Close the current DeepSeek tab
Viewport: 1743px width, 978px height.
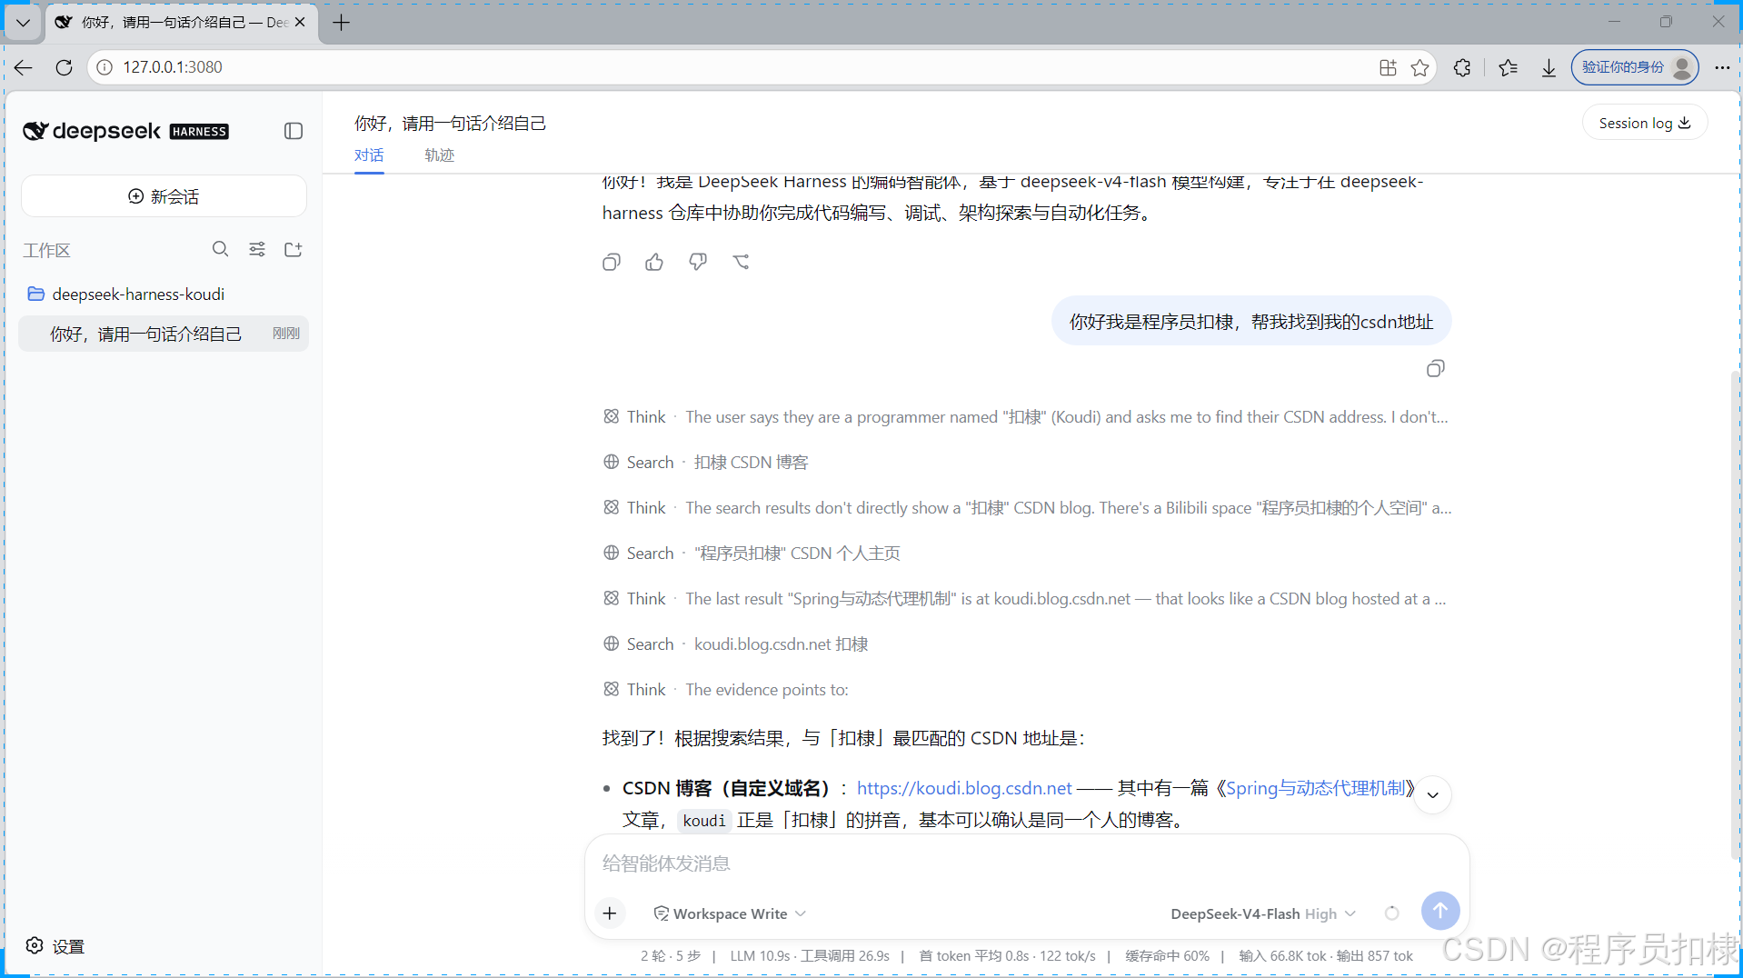300,22
